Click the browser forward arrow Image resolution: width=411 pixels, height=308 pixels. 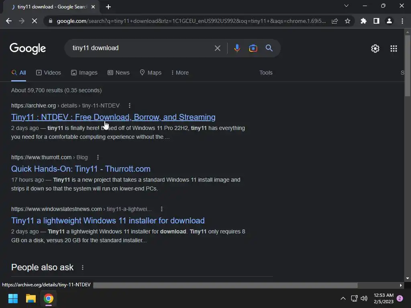[x=22, y=21]
